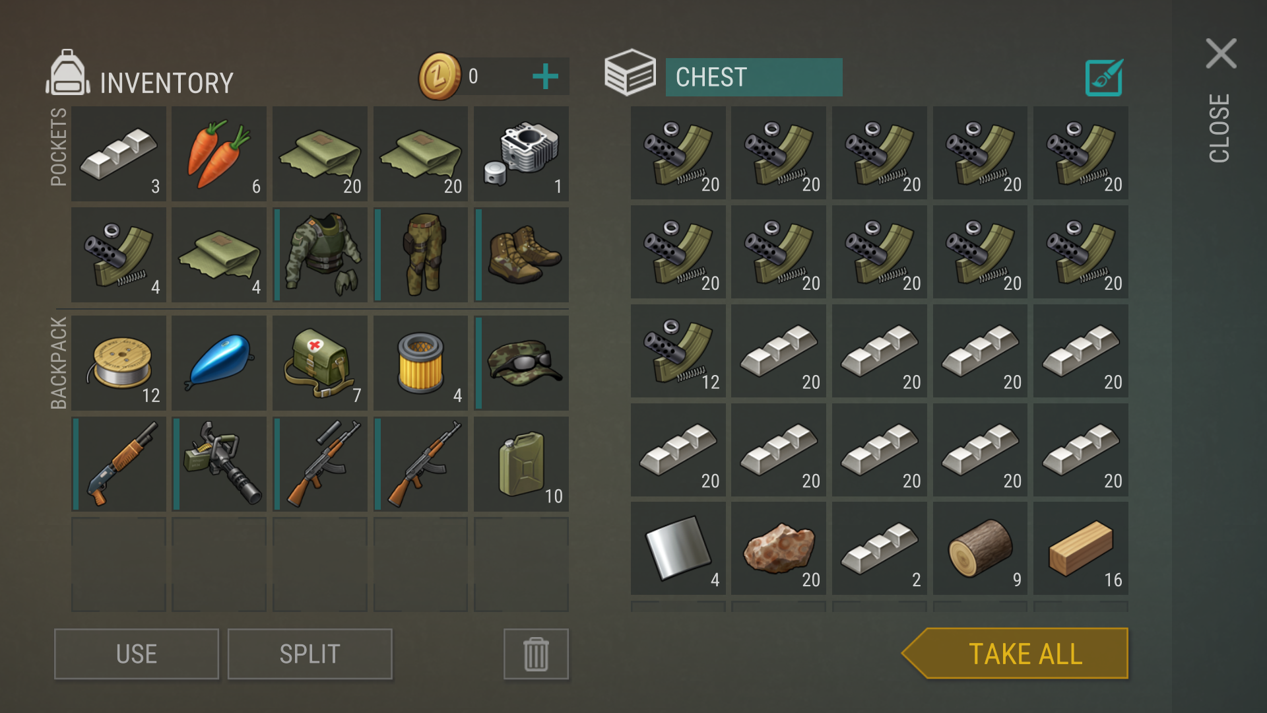This screenshot has width=1267, height=713.
Task: Select the minigun weapon
Action: [x=219, y=463]
